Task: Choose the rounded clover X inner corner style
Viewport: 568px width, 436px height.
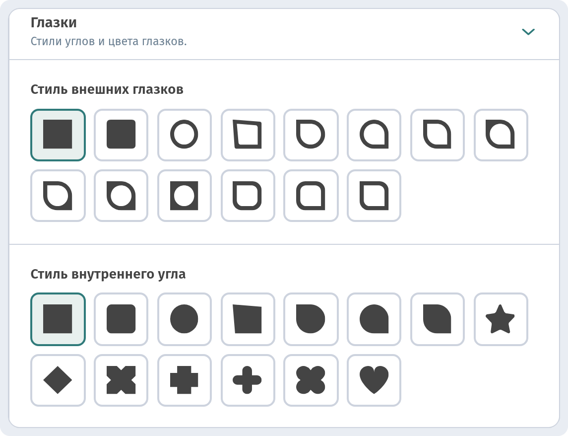Action: click(x=311, y=380)
